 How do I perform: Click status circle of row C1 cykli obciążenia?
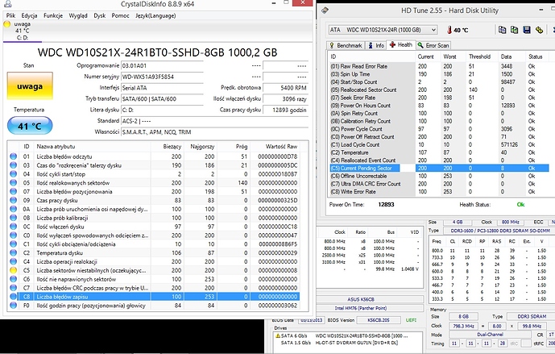pos(14,244)
